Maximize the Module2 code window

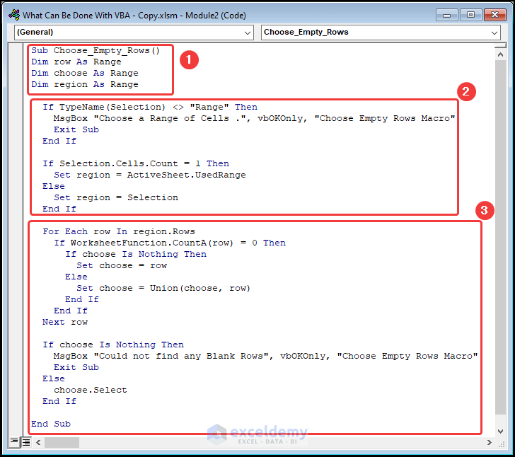click(x=470, y=15)
